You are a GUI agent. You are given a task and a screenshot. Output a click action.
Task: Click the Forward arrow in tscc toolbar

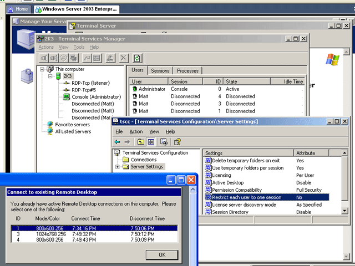(x=127, y=142)
